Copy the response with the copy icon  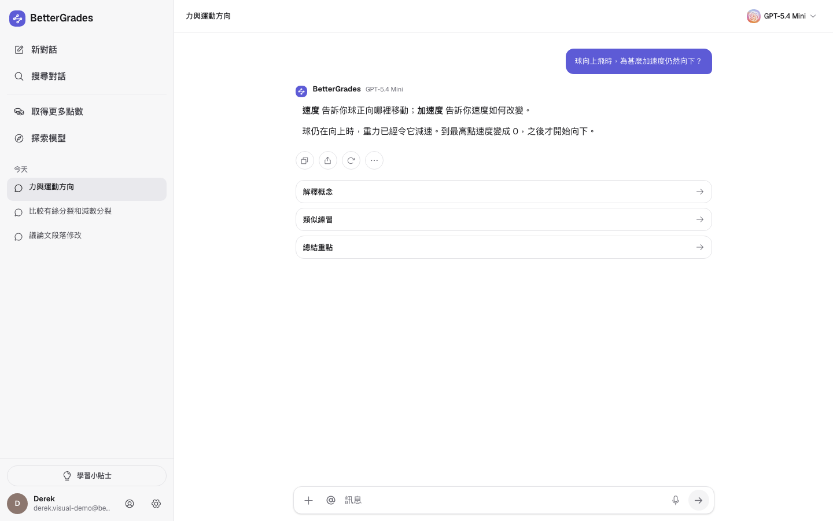click(305, 160)
